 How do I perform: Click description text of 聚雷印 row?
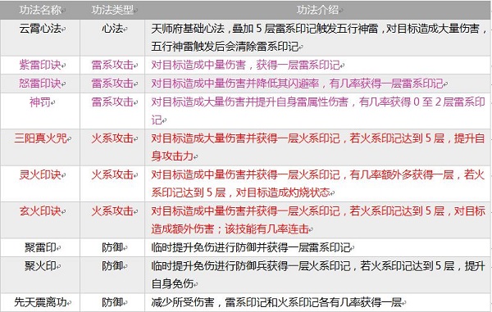[x=250, y=247]
